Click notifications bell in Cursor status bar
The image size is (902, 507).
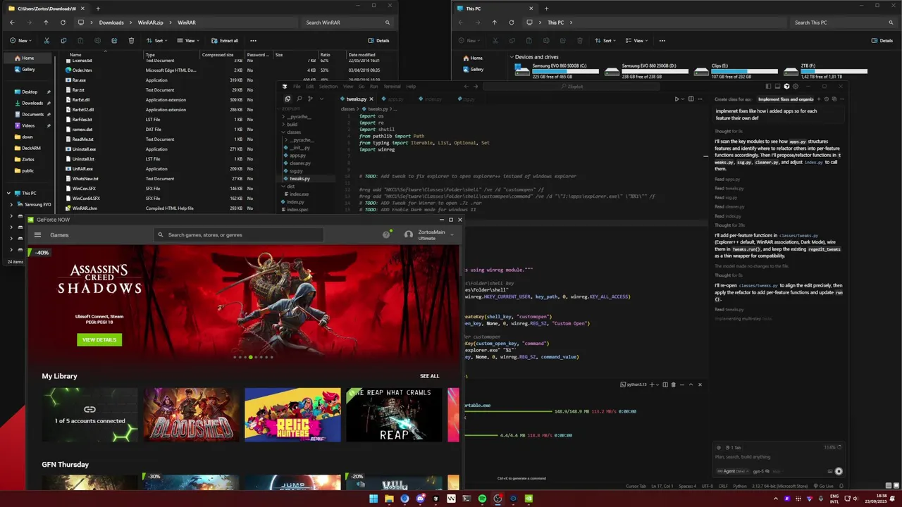(840, 486)
